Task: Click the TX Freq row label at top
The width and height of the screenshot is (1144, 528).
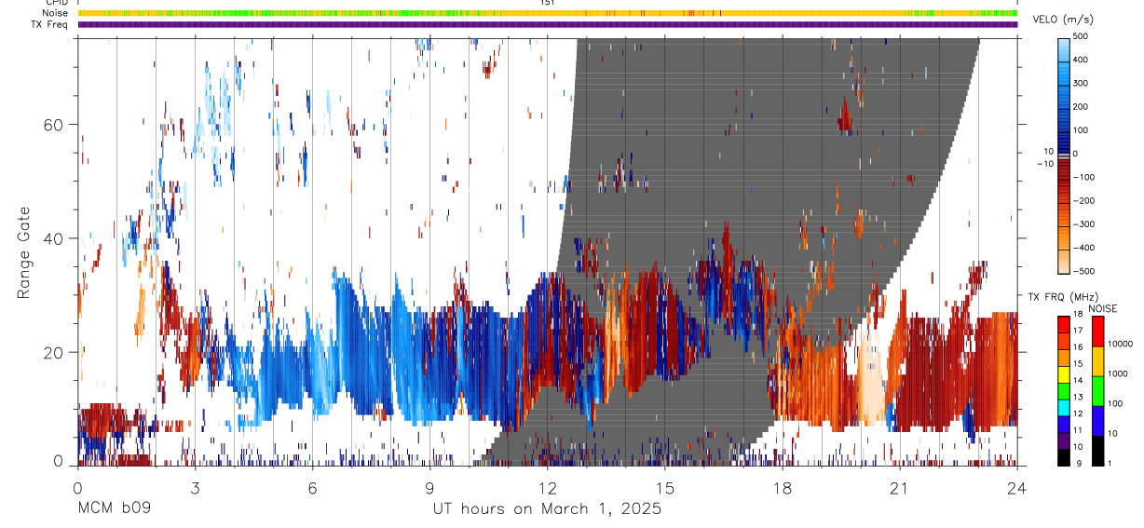Action: pos(49,24)
